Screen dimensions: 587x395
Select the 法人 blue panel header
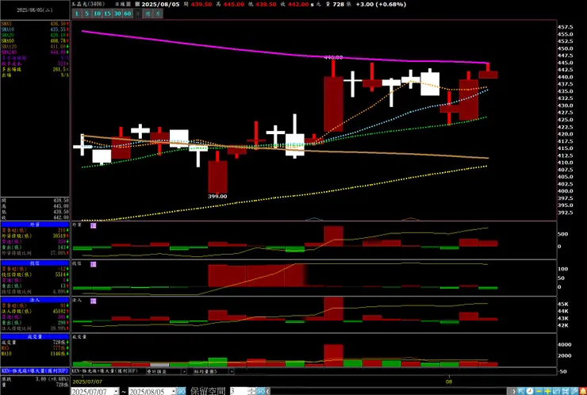[35, 300]
